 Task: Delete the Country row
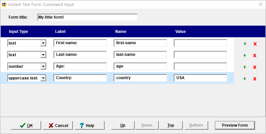[x=255, y=79]
